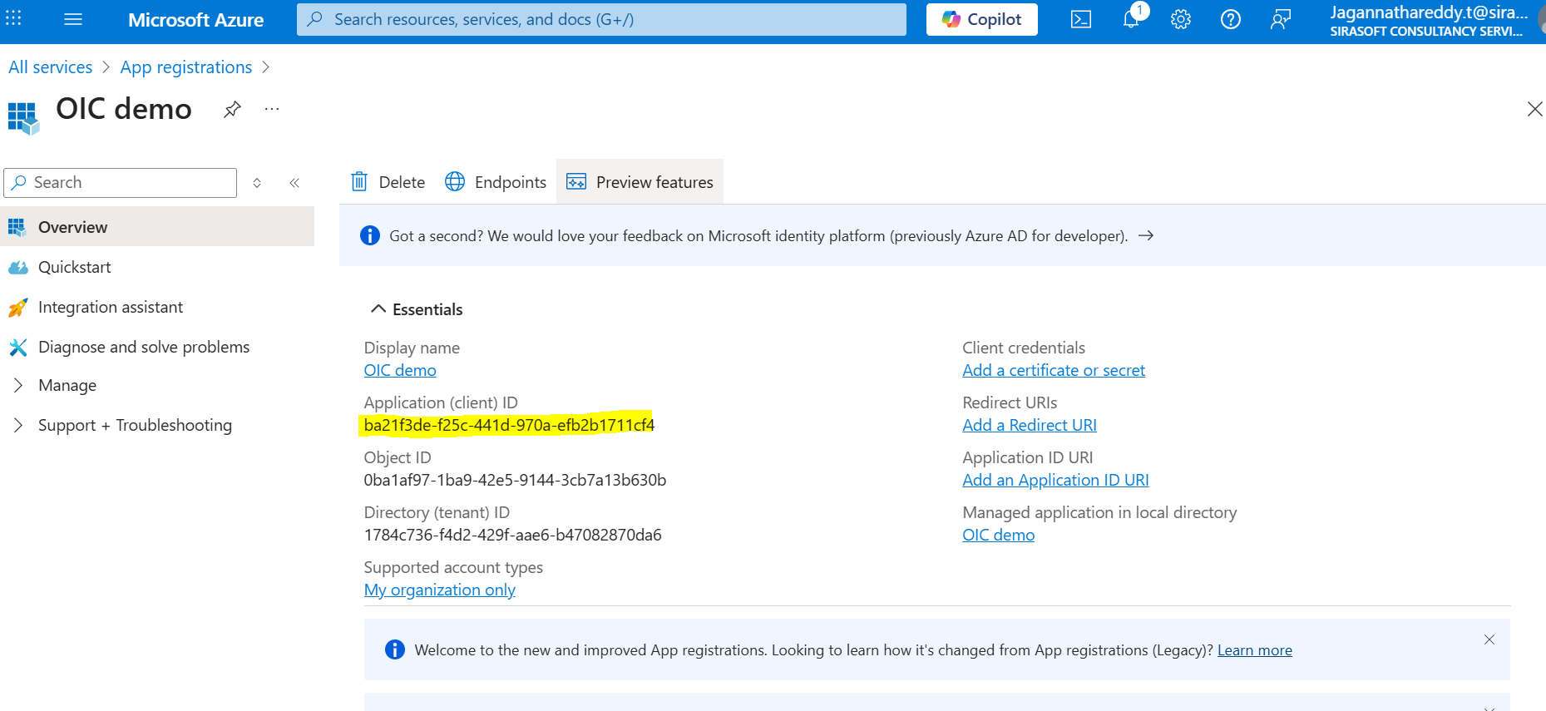Click the Learn more link
The width and height of the screenshot is (1546, 711).
tap(1255, 650)
